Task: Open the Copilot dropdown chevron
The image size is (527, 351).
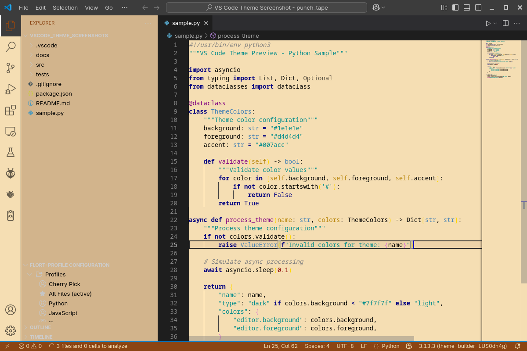Action: coord(383,7)
